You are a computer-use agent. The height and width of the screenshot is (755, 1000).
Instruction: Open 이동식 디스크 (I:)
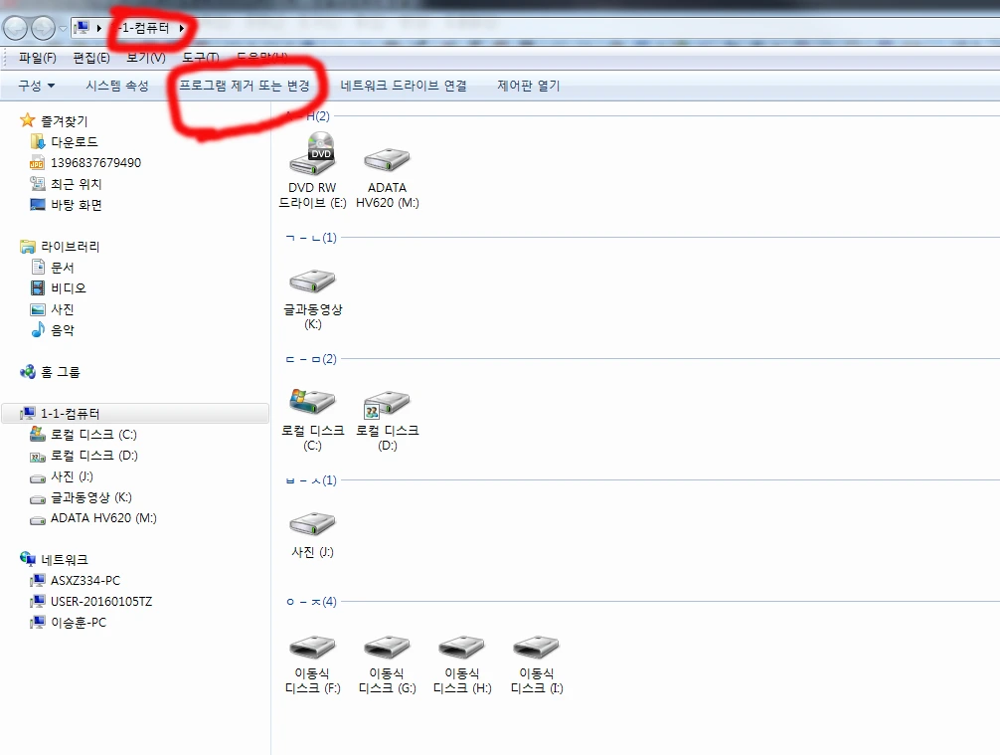536,647
